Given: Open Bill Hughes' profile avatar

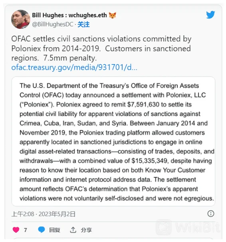Looking at the screenshot, I should pyautogui.click(x=21, y=20).
